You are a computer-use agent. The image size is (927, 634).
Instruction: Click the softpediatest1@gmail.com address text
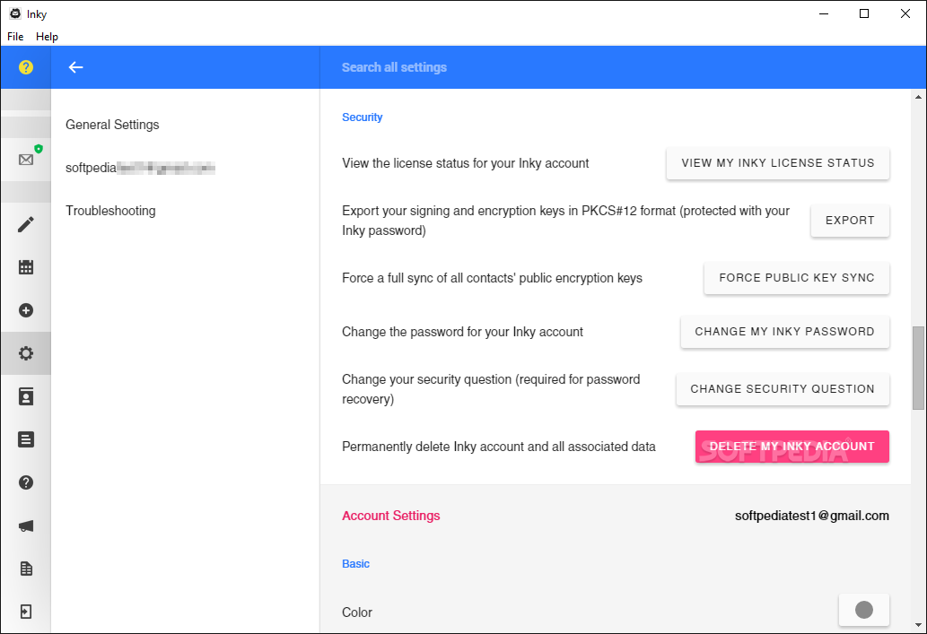pos(812,516)
